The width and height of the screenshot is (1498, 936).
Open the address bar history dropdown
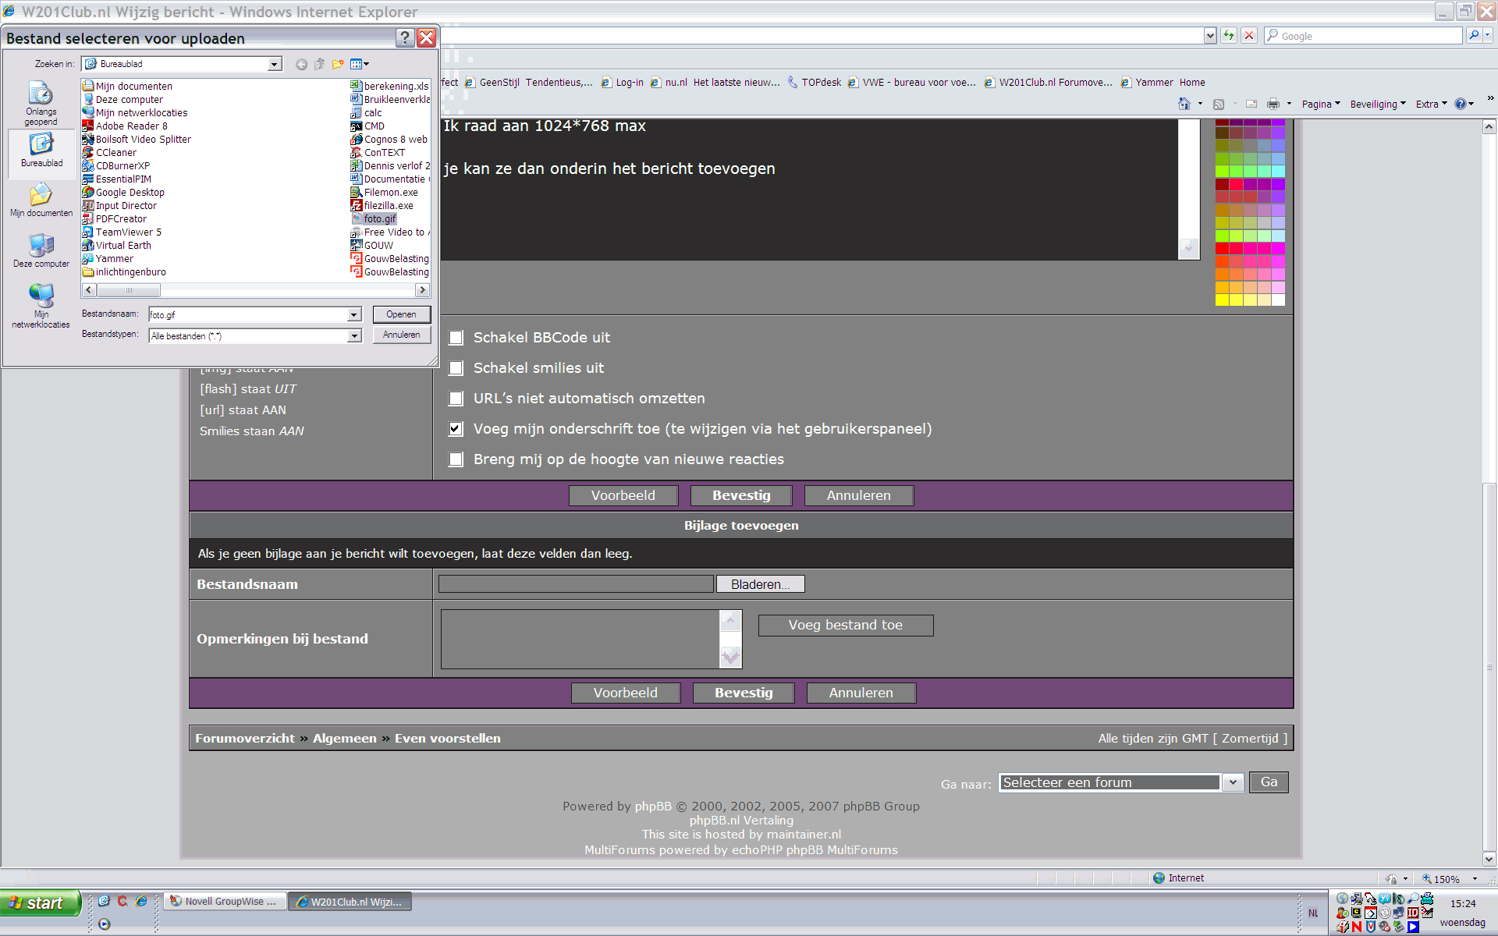coord(1209,35)
